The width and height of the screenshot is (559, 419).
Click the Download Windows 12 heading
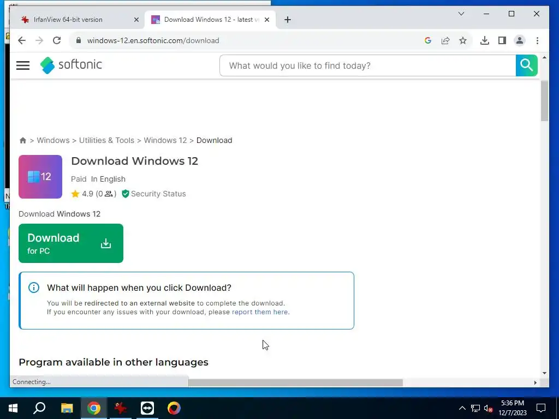tap(134, 161)
